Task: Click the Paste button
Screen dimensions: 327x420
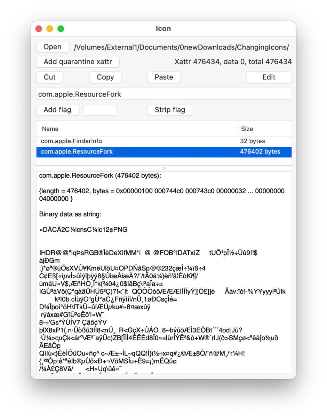Action: [163, 77]
